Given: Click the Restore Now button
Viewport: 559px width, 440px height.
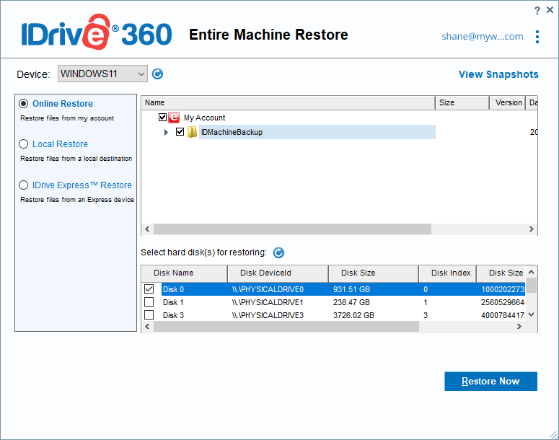Looking at the screenshot, I should coord(490,382).
